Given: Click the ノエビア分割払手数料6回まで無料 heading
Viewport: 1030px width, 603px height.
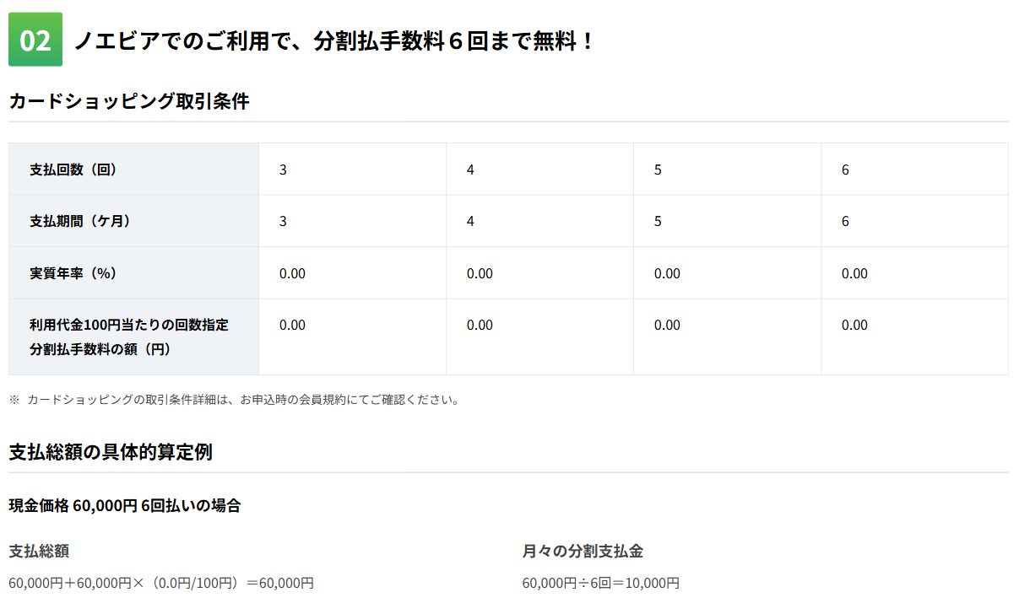Looking at the screenshot, I should [334, 40].
